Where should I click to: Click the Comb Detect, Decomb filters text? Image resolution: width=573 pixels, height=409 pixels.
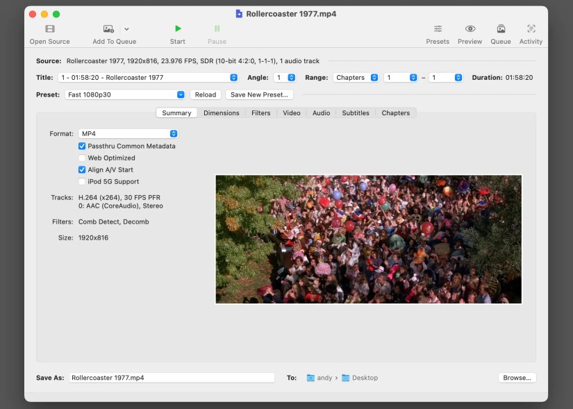[114, 222]
